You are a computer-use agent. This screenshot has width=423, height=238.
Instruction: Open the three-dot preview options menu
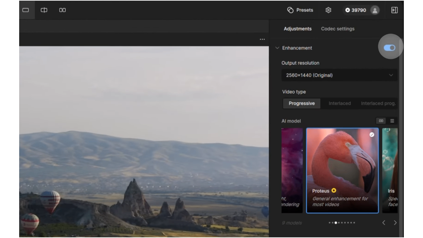pyautogui.click(x=262, y=39)
